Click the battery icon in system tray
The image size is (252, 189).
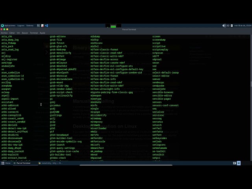pyautogui.click(x=232, y=26)
